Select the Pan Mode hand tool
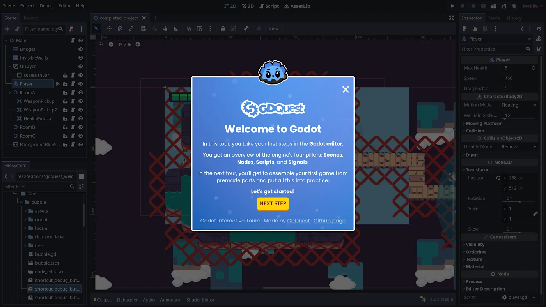 click(x=165, y=28)
